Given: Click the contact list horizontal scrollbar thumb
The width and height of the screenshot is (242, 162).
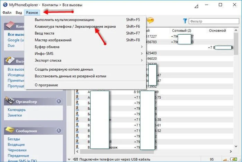Looking at the screenshot, I should 117,152.
